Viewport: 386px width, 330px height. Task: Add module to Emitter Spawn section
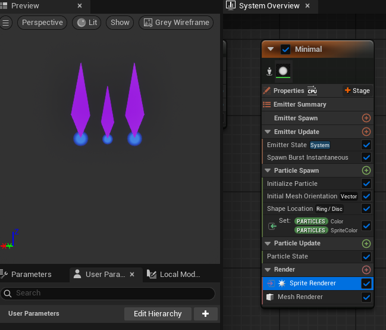[366, 119]
